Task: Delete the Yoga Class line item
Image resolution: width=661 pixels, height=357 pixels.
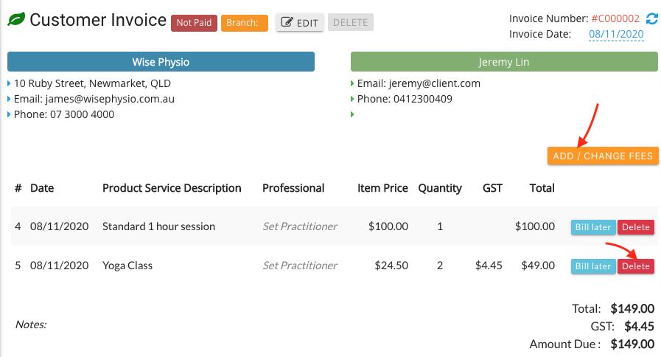Action: [x=636, y=266]
